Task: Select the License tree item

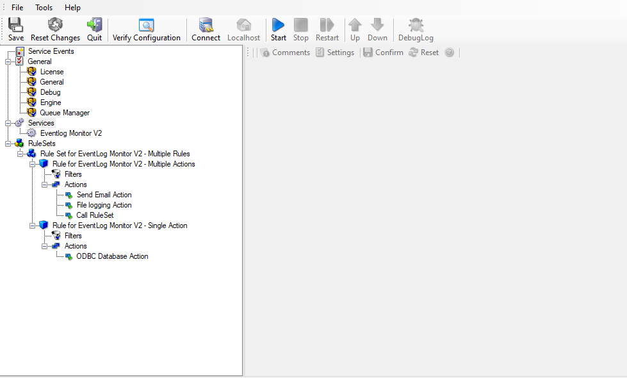Action: 52,72
